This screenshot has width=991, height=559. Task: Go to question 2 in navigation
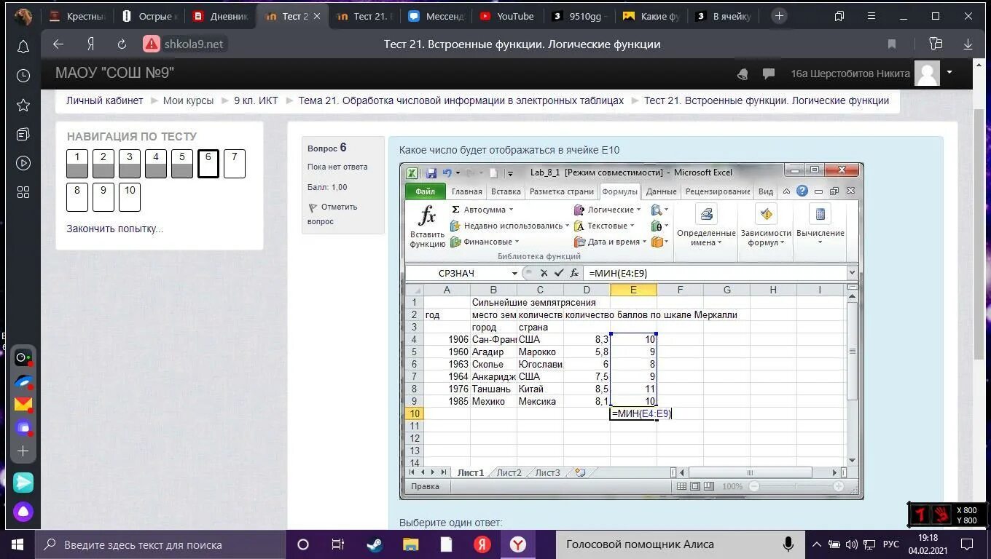tap(103, 164)
